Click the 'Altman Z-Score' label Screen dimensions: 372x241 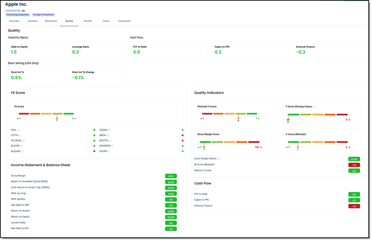(x=203, y=170)
